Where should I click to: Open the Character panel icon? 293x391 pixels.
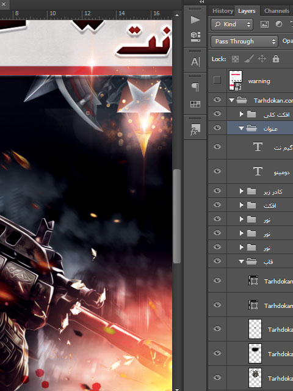[x=195, y=62]
